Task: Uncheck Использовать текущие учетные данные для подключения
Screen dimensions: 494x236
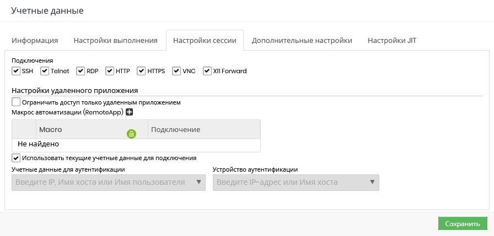Action: click(x=16, y=158)
